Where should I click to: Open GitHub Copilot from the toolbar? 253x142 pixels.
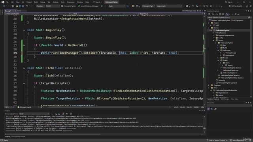(235, 6)
